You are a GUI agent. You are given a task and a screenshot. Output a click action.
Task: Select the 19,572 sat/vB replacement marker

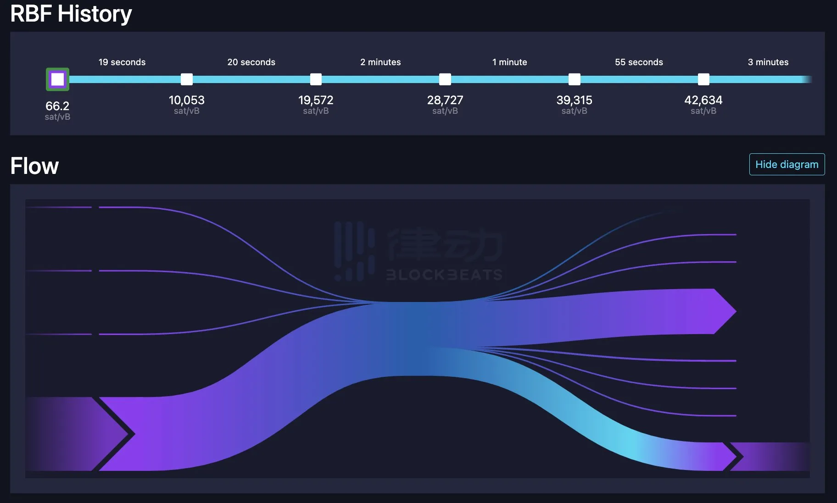(x=316, y=79)
